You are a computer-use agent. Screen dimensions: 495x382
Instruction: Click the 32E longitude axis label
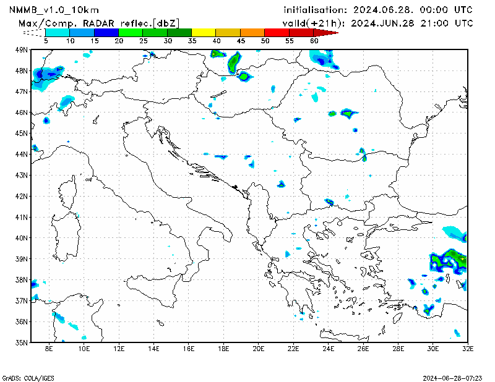point(468,349)
